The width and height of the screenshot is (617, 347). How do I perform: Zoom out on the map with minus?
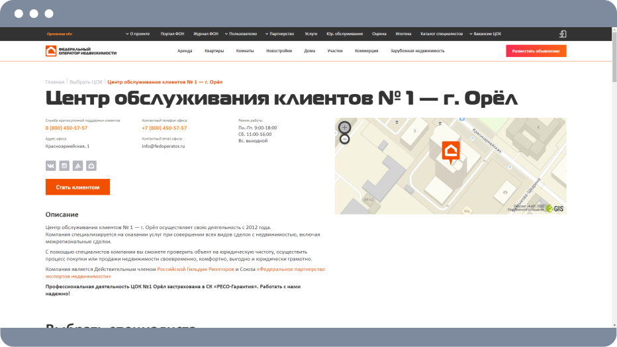coord(344,139)
